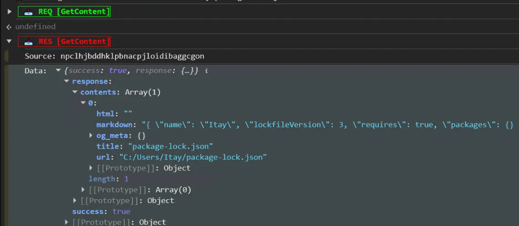The height and width of the screenshot is (226, 519).
Task: Collapse the response property node
Action: tap(67, 81)
